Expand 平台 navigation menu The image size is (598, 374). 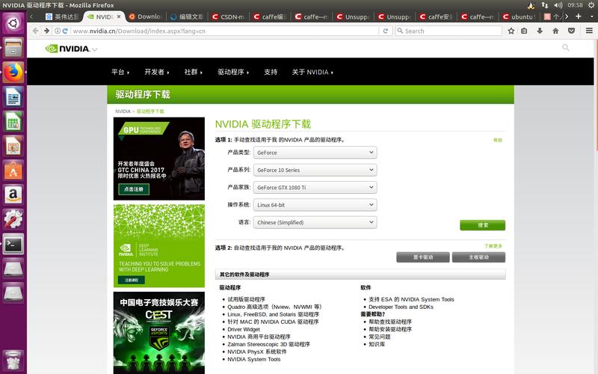[x=120, y=72]
